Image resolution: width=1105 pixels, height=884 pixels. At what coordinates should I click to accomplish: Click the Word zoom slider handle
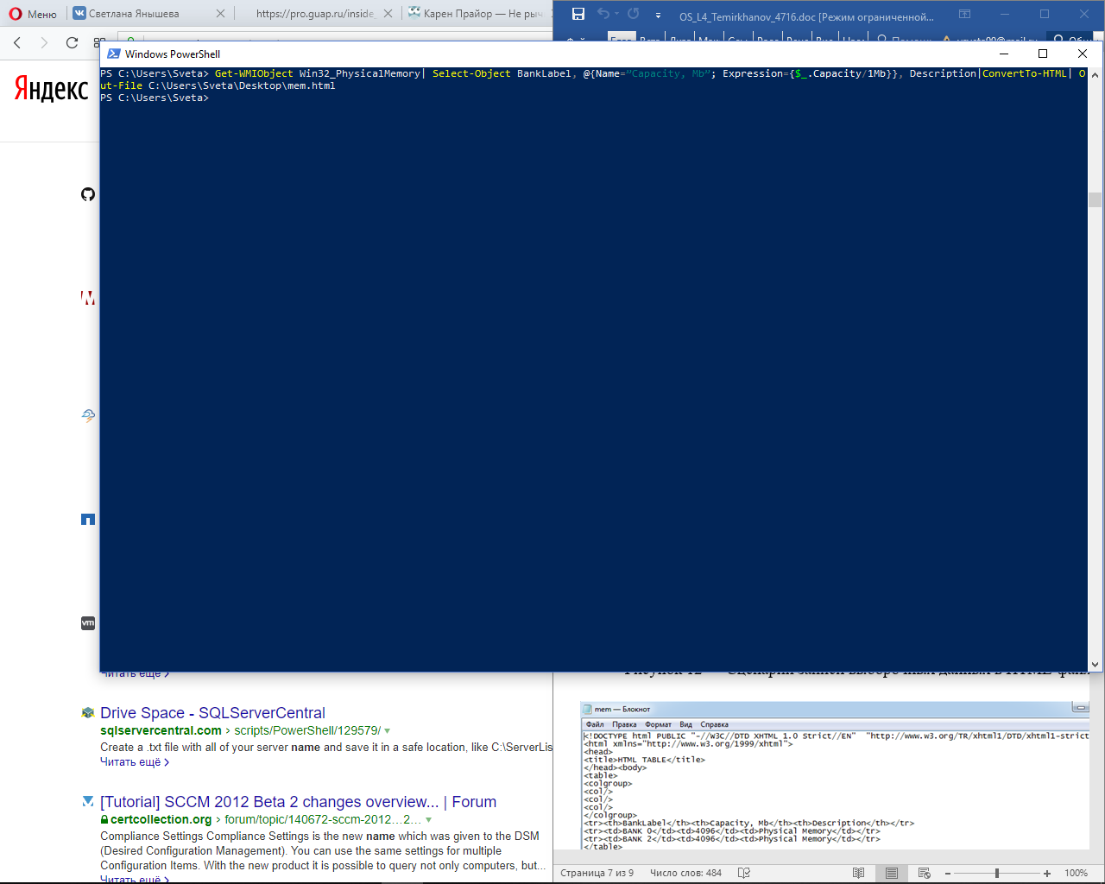(997, 873)
